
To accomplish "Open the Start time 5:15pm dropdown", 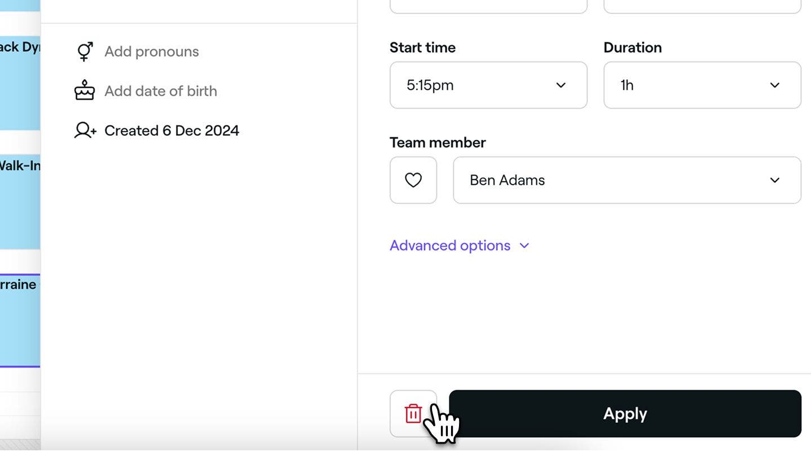I will 488,85.
